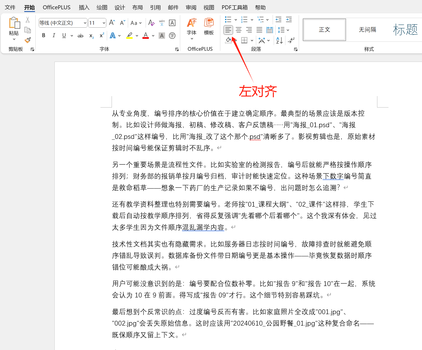The image size is (422, 350).
Task: Apply distributed alignment
Action: click(270, 30)
